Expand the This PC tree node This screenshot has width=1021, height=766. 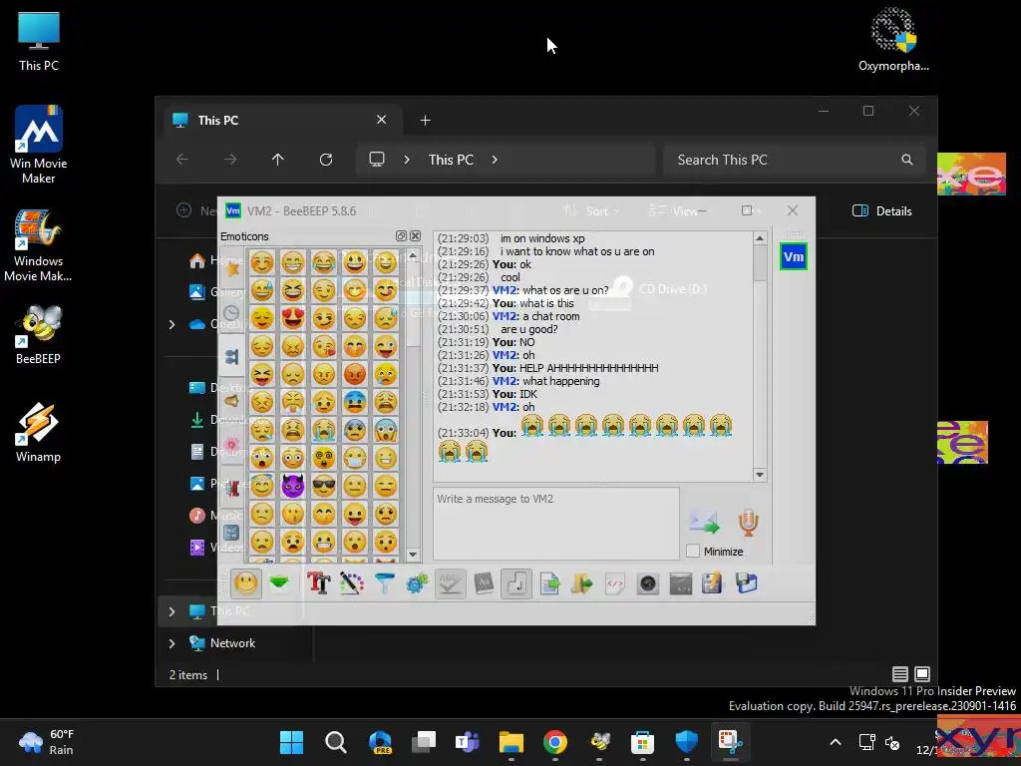[x=171, y=611]
